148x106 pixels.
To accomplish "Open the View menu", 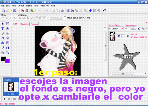I will coord(14,6).
